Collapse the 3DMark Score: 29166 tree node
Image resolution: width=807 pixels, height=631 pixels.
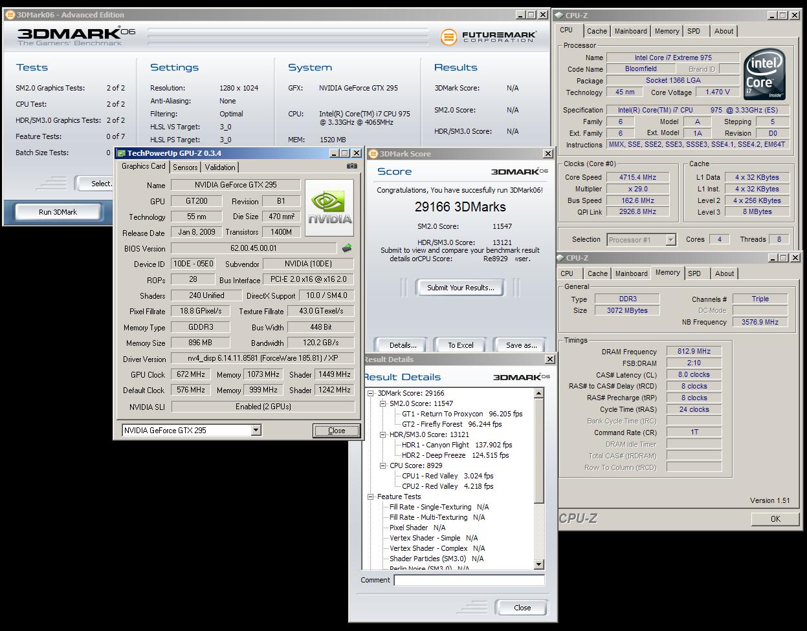[371, 393]
